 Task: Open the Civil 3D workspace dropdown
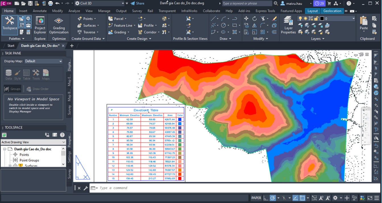100,3
